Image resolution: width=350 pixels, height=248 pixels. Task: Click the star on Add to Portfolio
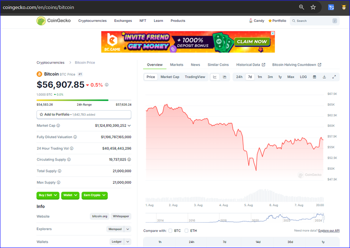click(x=41, y=115)
